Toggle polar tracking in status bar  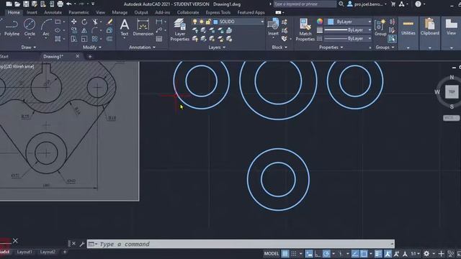326,253
